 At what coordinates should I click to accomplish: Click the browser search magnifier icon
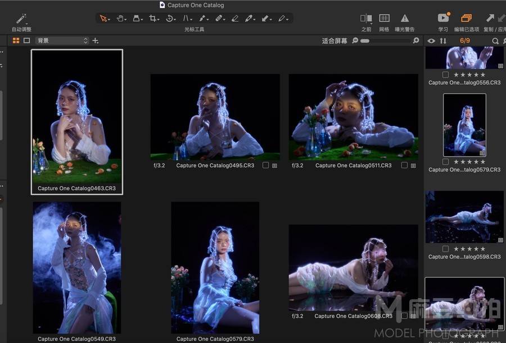pos(495,41)
